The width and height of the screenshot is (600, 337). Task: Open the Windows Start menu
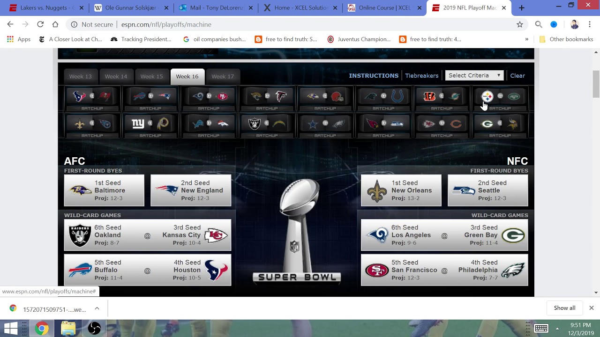point(10,328)
